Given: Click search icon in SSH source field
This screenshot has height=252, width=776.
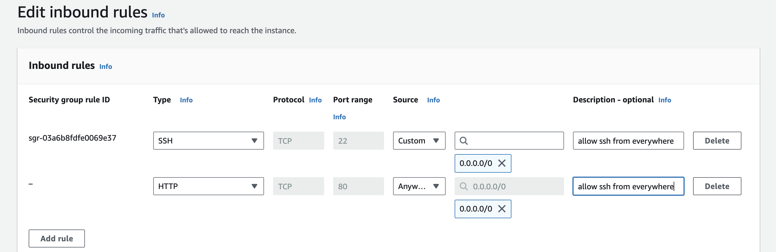Looking at the screenshot, I should 464,141.
